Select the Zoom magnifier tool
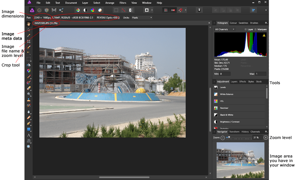296x180 pixels. (x=29, y=147)
